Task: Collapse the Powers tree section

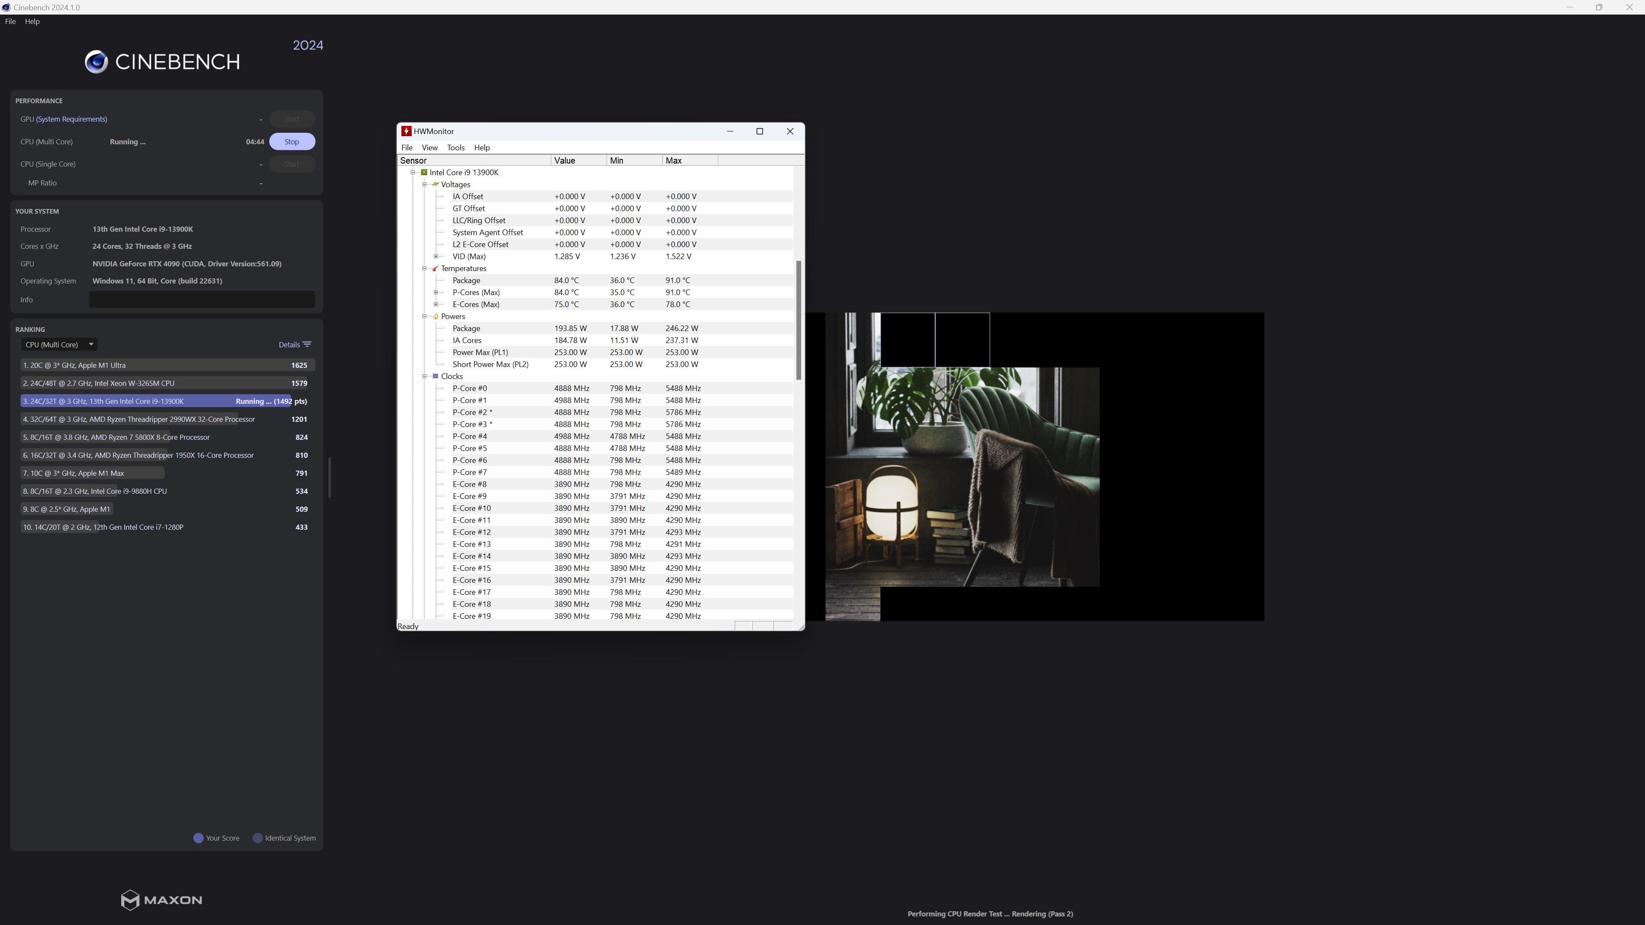Action: tap(424, 316)
